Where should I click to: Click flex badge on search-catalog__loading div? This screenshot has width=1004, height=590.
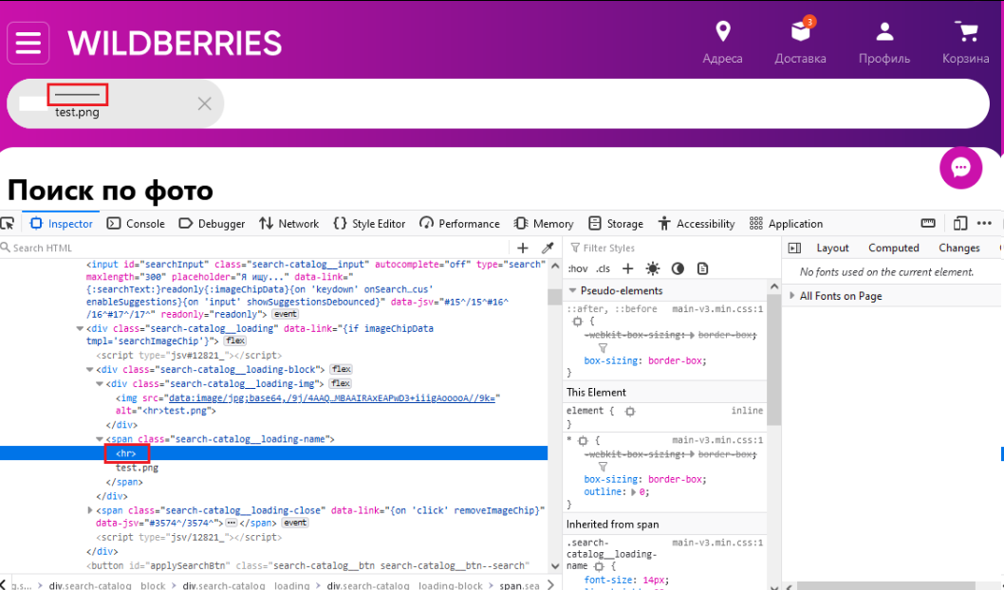point(235,341)
